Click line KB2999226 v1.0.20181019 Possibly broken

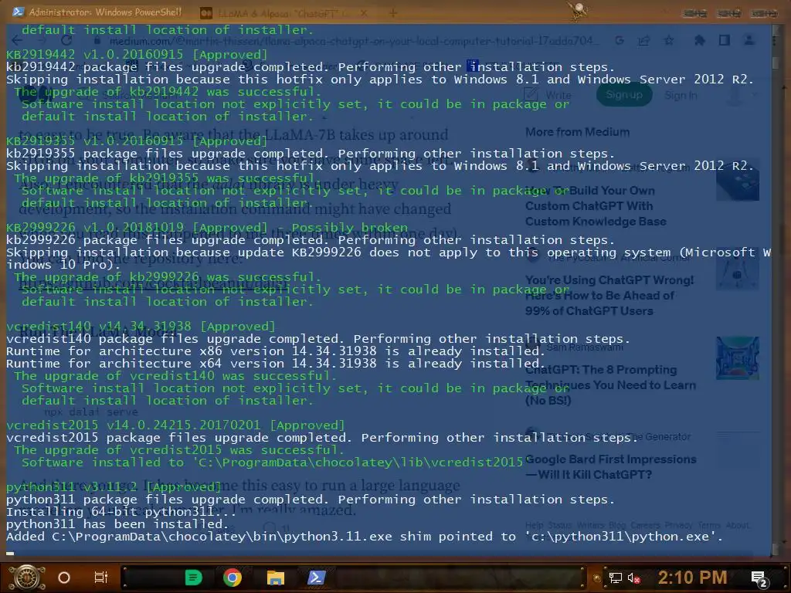tap(207, 228)
